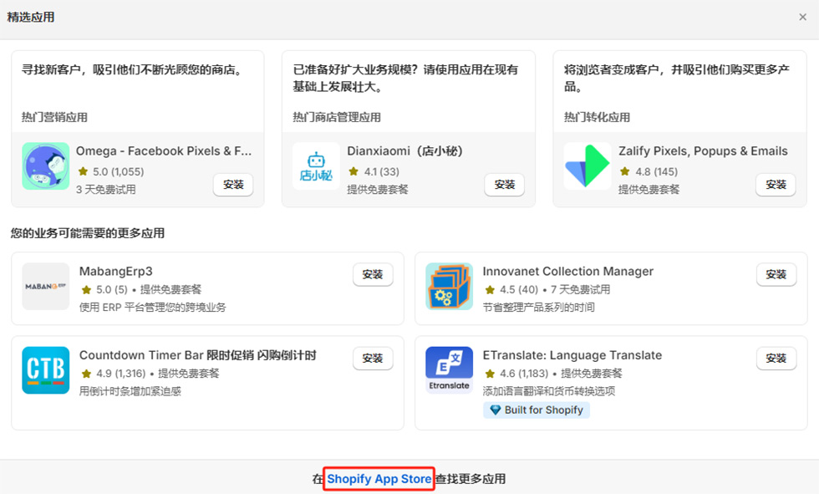Click the MabangErp3 logo icon

[46, 287]
